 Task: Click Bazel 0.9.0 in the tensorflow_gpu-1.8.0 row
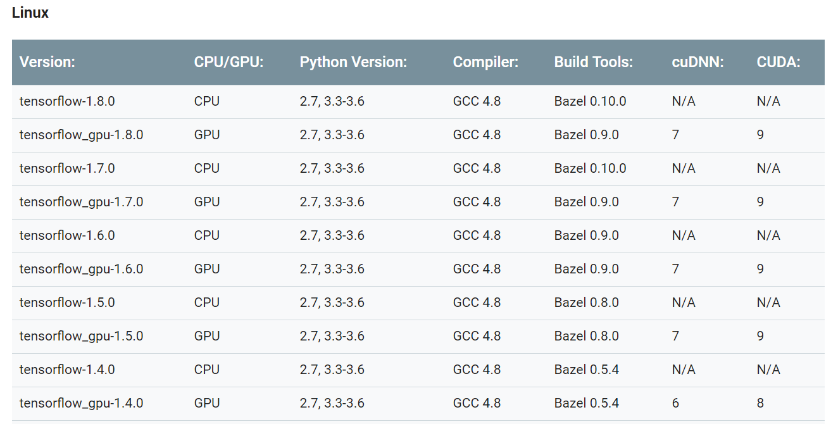(x=587, y=135)
